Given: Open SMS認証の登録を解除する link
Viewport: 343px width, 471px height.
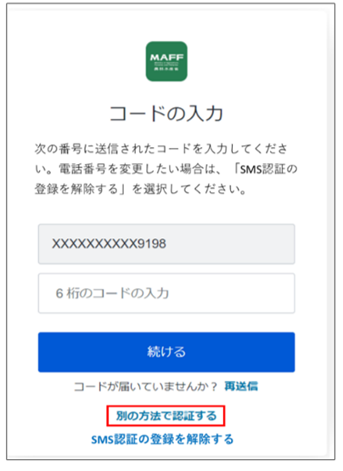Looking at the screenshot, I should tap(162, 440).
